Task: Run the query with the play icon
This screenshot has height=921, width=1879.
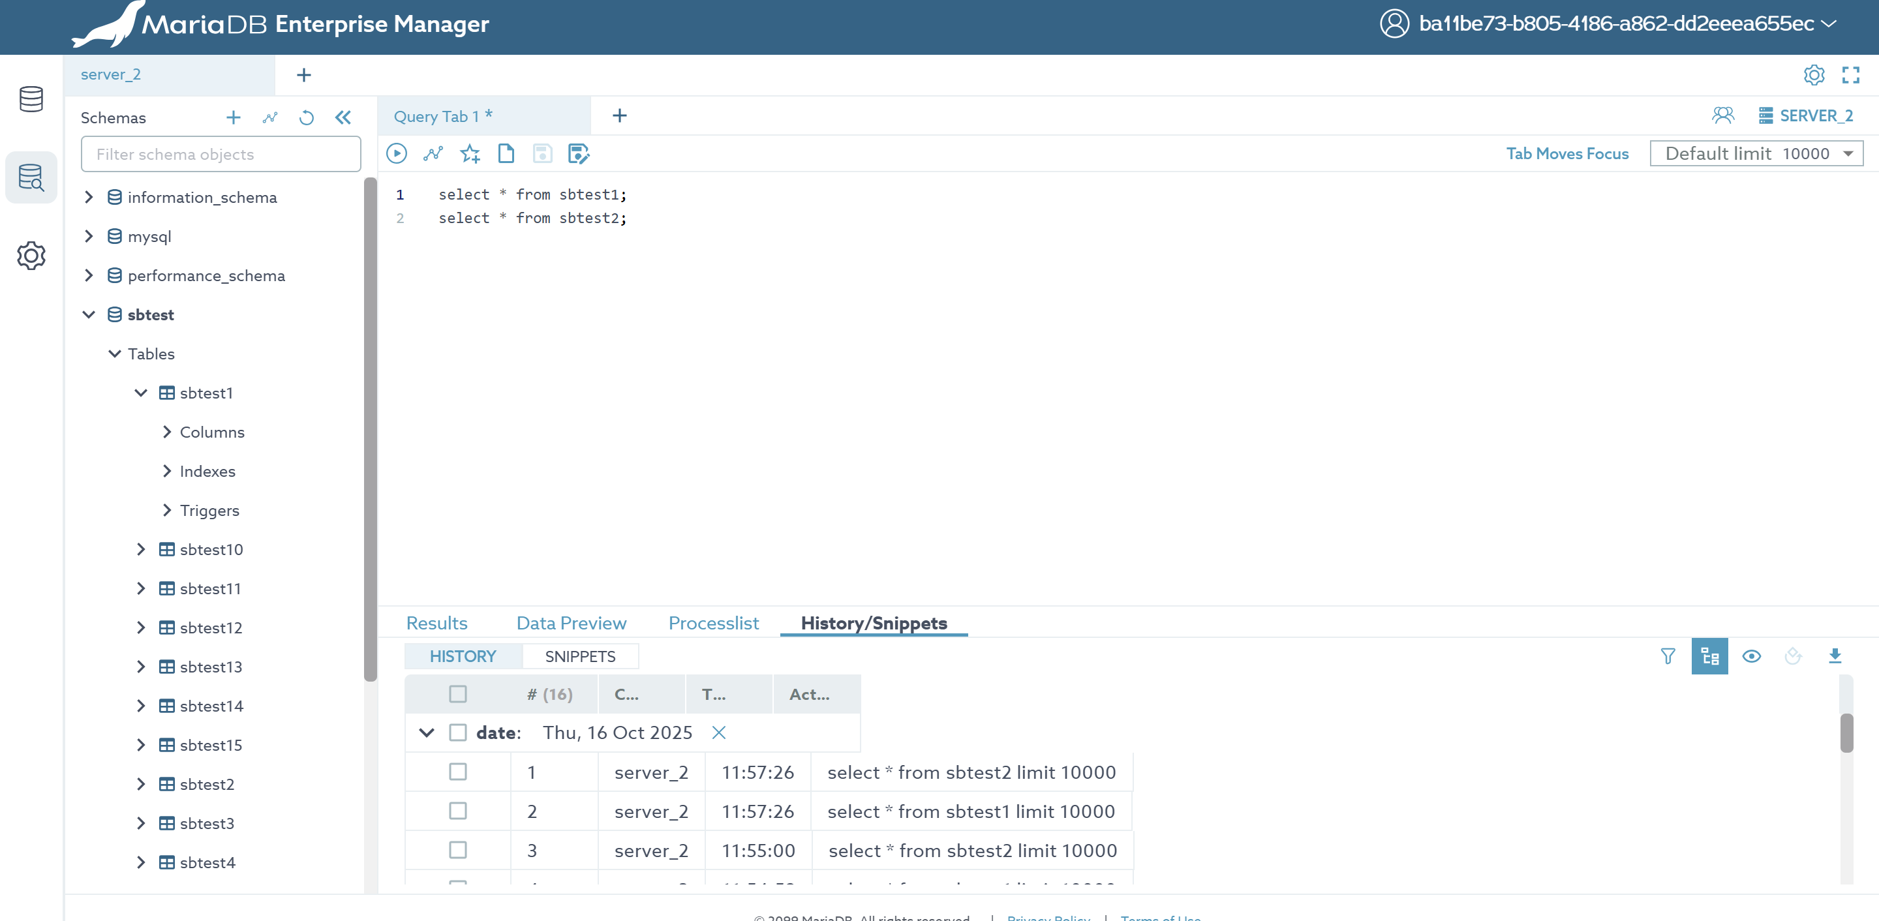Action: click(x=396, y=154)
